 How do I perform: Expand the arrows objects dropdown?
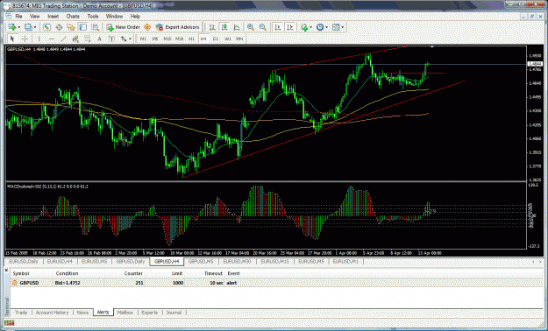[130, 39]
